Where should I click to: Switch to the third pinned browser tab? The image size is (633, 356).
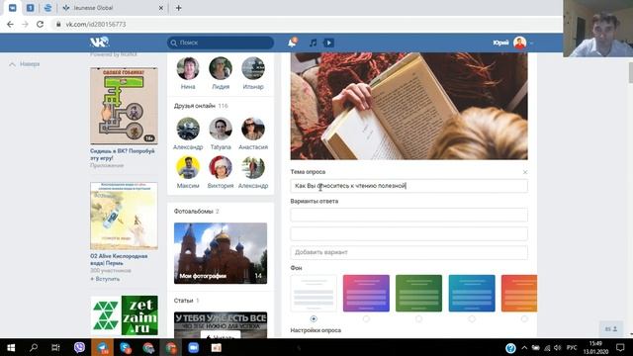click(47, 8)
